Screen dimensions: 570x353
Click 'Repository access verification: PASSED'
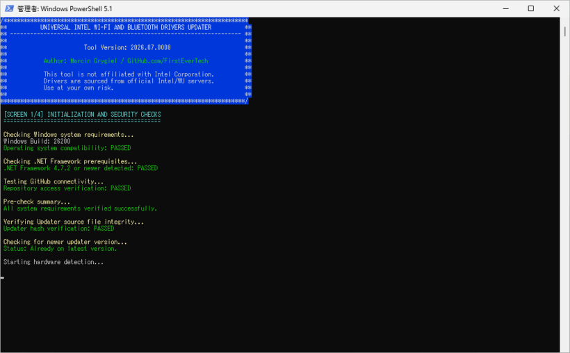point(67,188)
